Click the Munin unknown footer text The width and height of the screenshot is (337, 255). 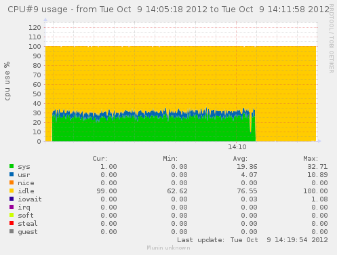pos(168,248)
